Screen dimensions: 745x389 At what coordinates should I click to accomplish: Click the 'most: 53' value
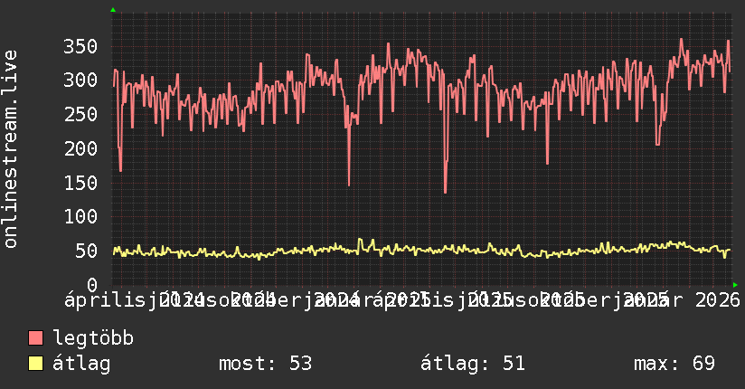[265, 364]
